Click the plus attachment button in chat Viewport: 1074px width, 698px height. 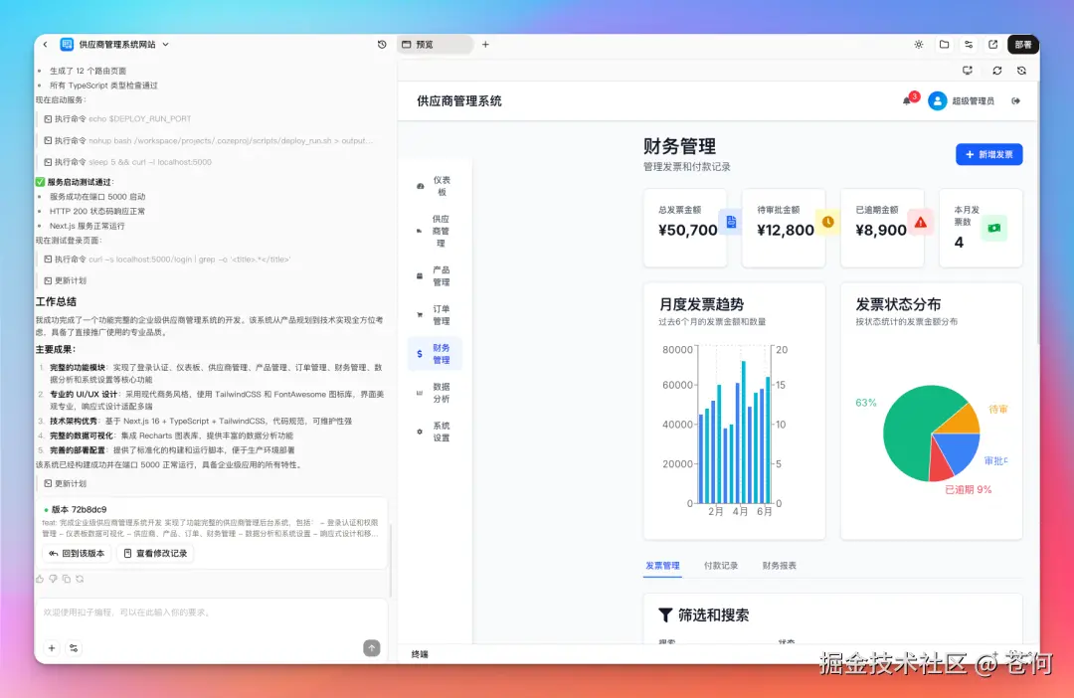(52, 648)
